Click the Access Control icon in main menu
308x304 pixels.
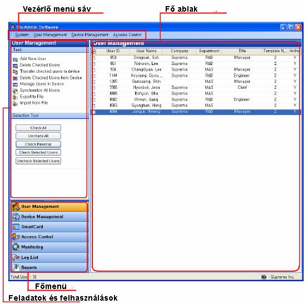click(16, 237)
